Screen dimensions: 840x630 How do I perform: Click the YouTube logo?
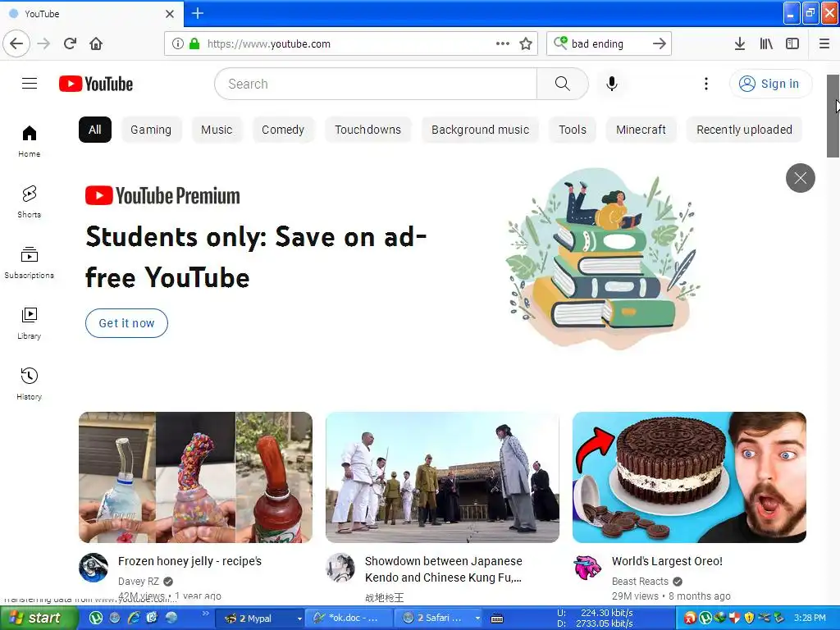pos(96,84)
